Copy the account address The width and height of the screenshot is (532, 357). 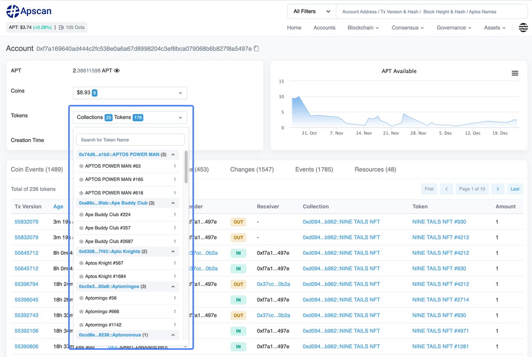(256, 49)
